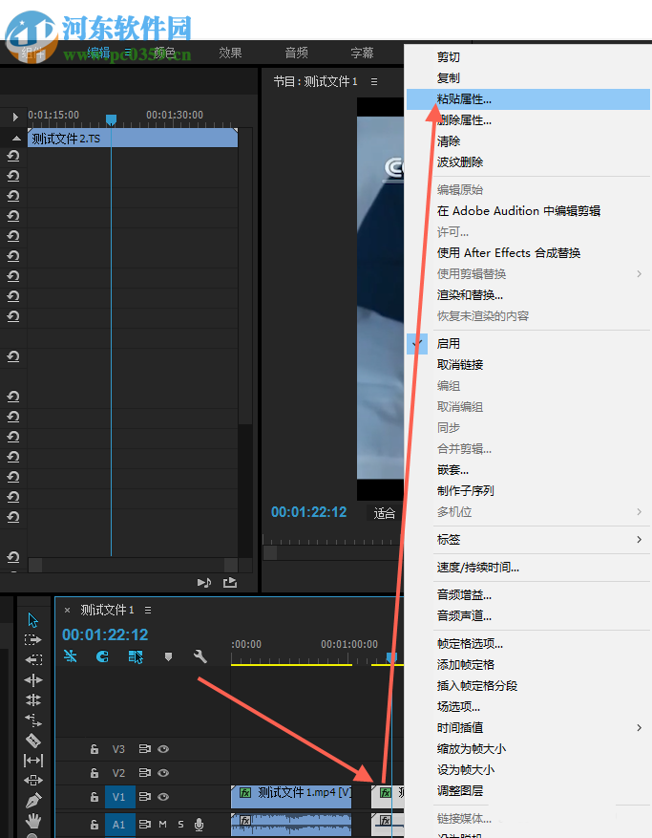The height and width of the screenshot is (838, 652).
Task: Enable voice-over record mic on A1
Action: point(199,825)
